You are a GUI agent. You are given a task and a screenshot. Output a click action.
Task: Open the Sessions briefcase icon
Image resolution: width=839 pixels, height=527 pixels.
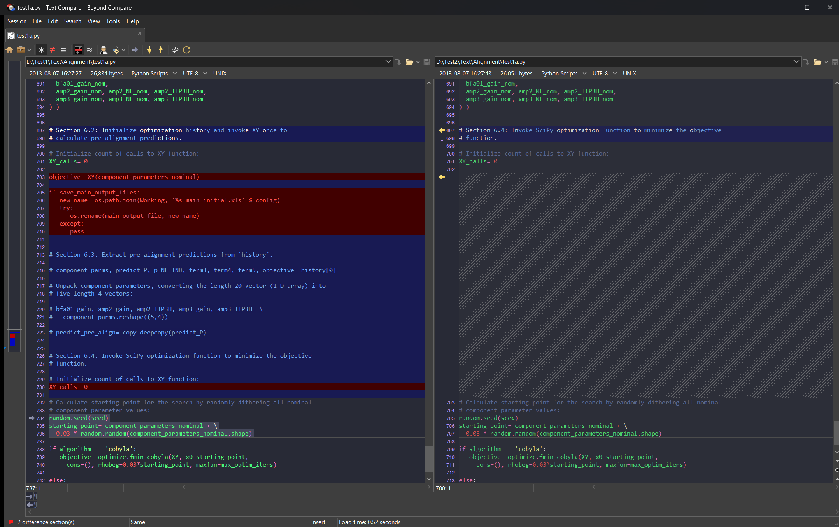(x=21, y=50)
